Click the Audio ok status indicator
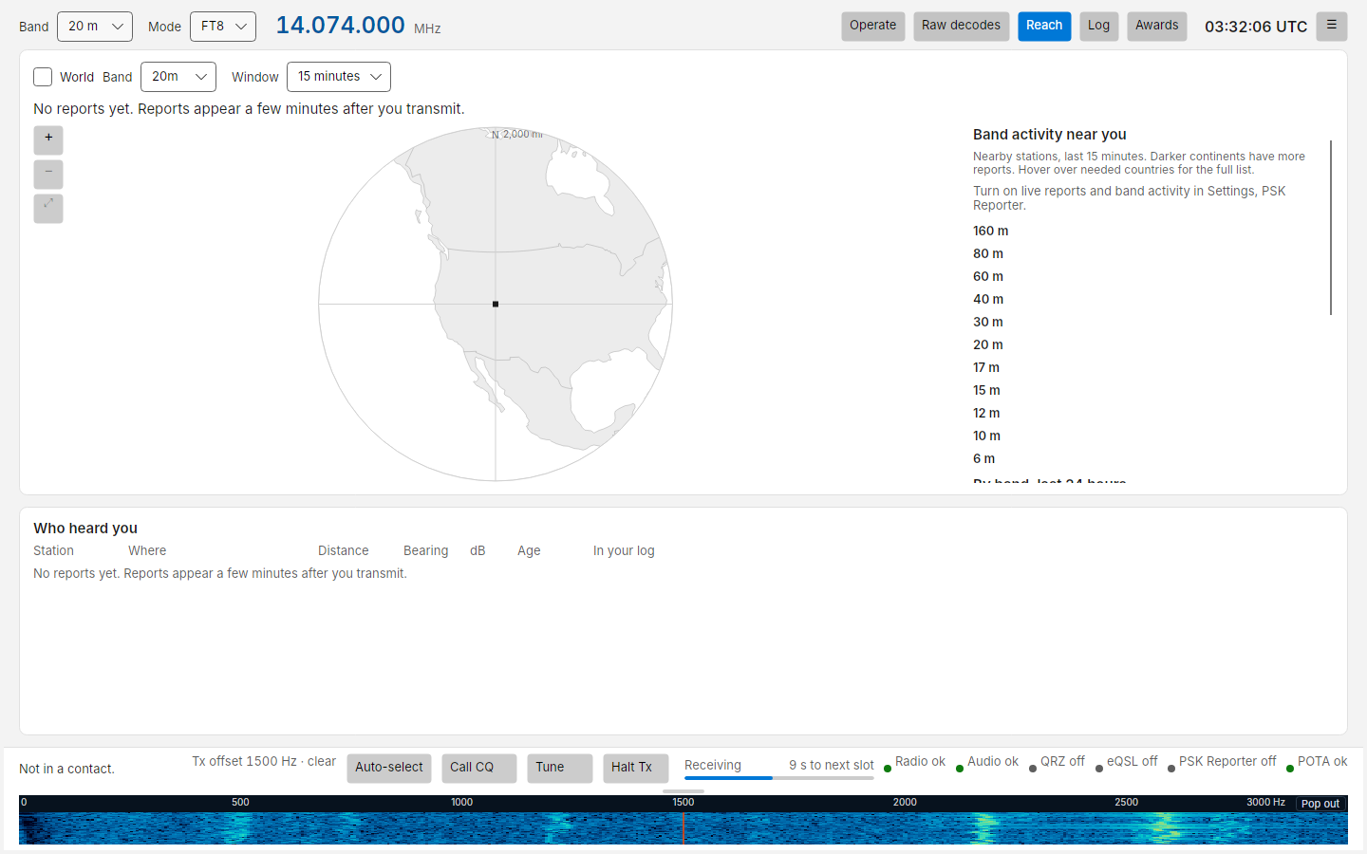Viewport: 1367px width, 854px height. (x=987, y=762)
